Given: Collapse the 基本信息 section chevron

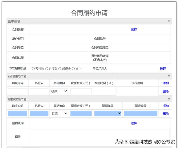Looking at the screenshot, I should 169,21.
